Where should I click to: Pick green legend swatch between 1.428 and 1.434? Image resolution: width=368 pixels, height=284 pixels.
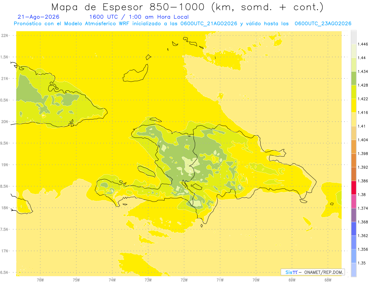click(354, 78)
